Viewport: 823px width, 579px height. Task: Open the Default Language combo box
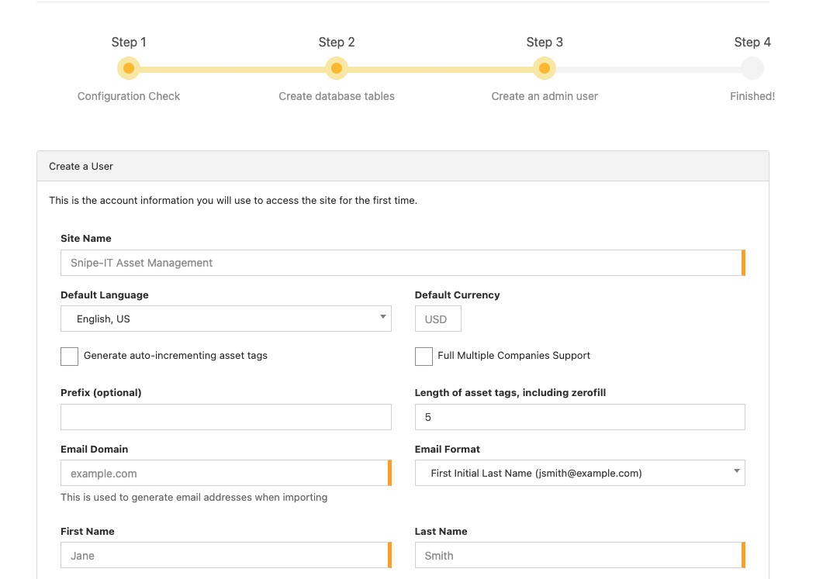(226, 318)
